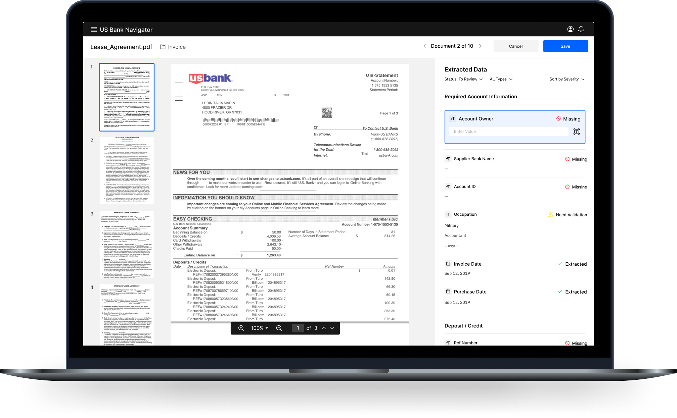Click the Document 2 of 10 label
Viewport: 677px width, 418px height.
click(x=452, y=46)
